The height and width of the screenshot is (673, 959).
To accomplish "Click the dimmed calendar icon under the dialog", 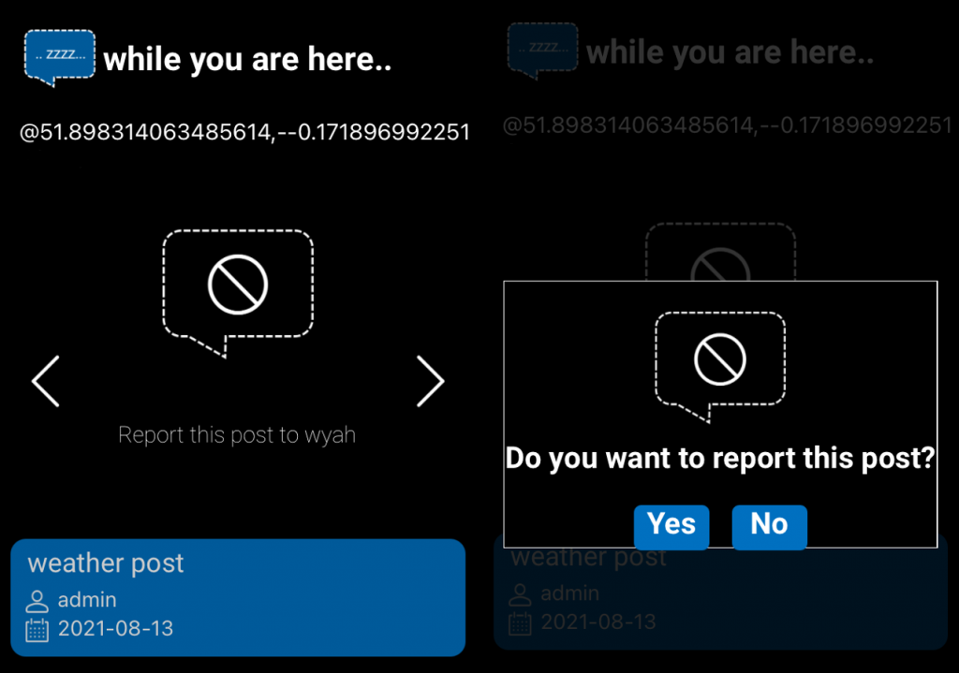I will (x=520, y=622).
